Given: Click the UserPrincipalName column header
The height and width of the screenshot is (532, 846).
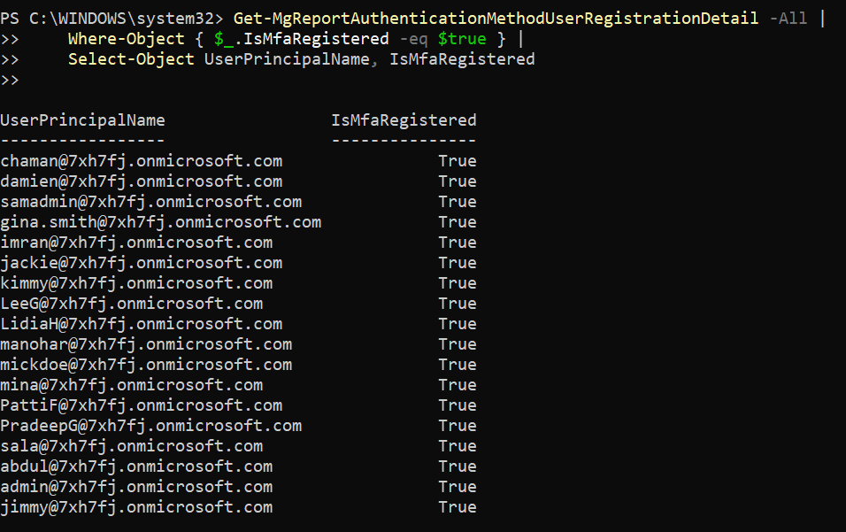Looking at the screenshot, I should pos(82,120).
